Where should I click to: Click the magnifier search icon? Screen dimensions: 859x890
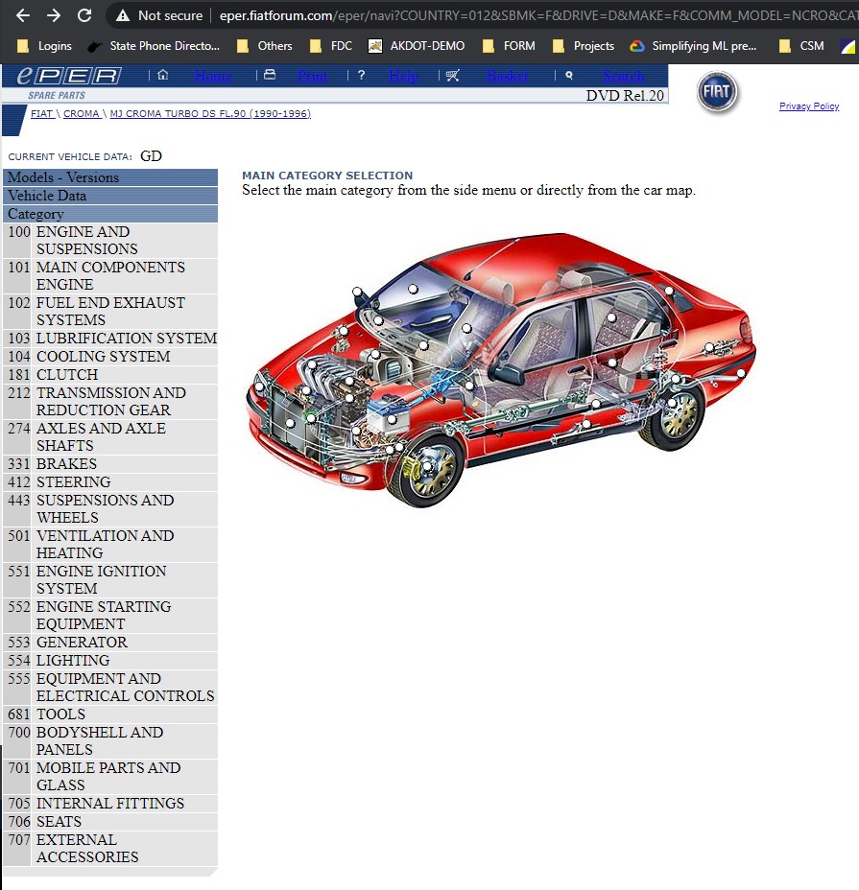[569, 75]
